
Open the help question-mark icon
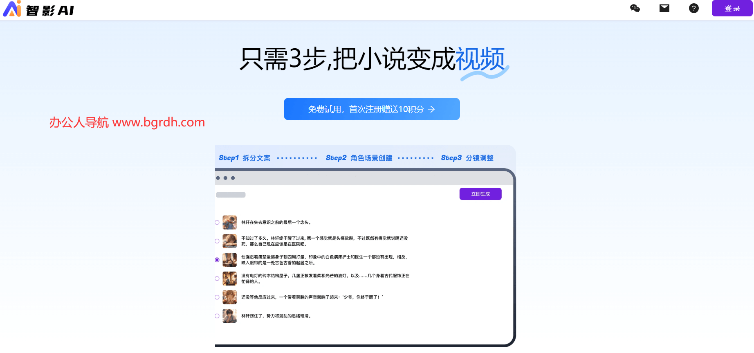click(694, 8)
